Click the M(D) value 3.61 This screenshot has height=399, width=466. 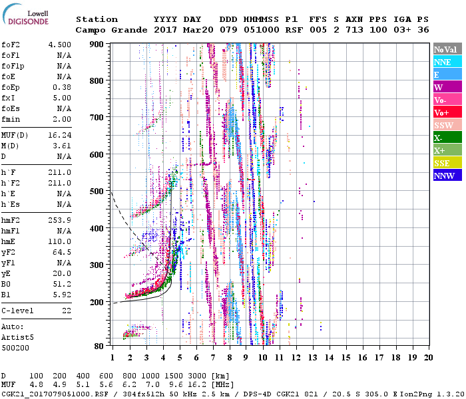tap(62, 146)
